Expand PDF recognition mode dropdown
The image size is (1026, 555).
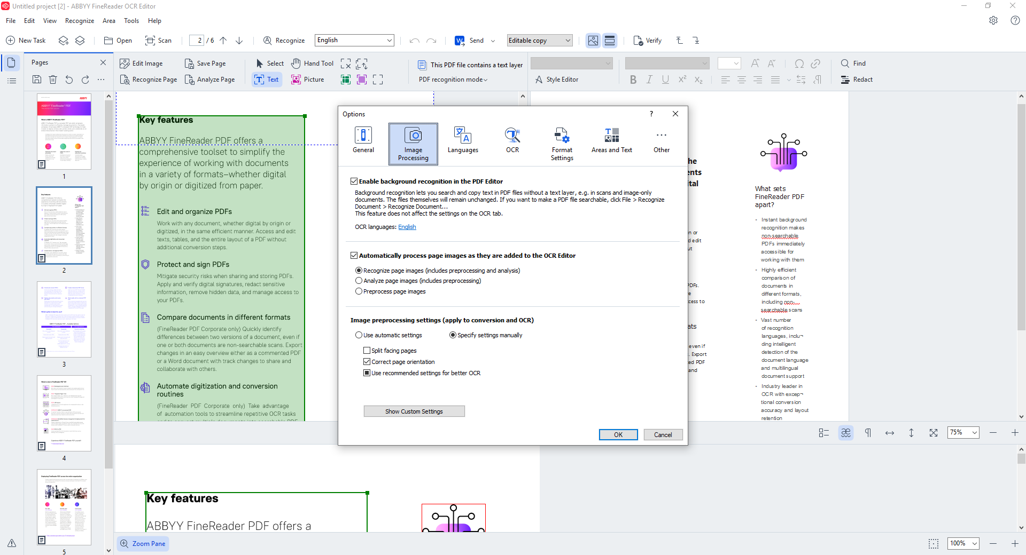(x=453, y=80)
